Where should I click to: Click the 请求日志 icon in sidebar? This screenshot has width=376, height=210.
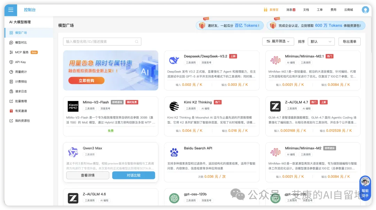point(11,92)
